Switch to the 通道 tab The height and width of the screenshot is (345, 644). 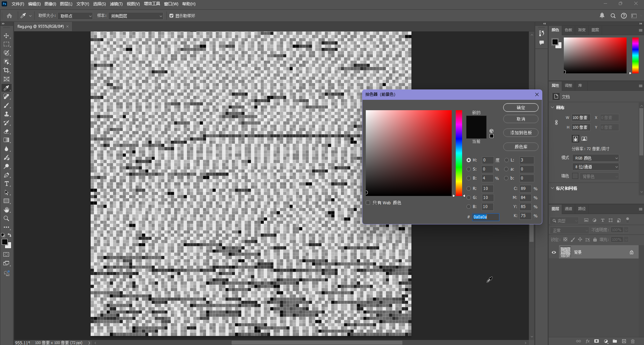568,209
